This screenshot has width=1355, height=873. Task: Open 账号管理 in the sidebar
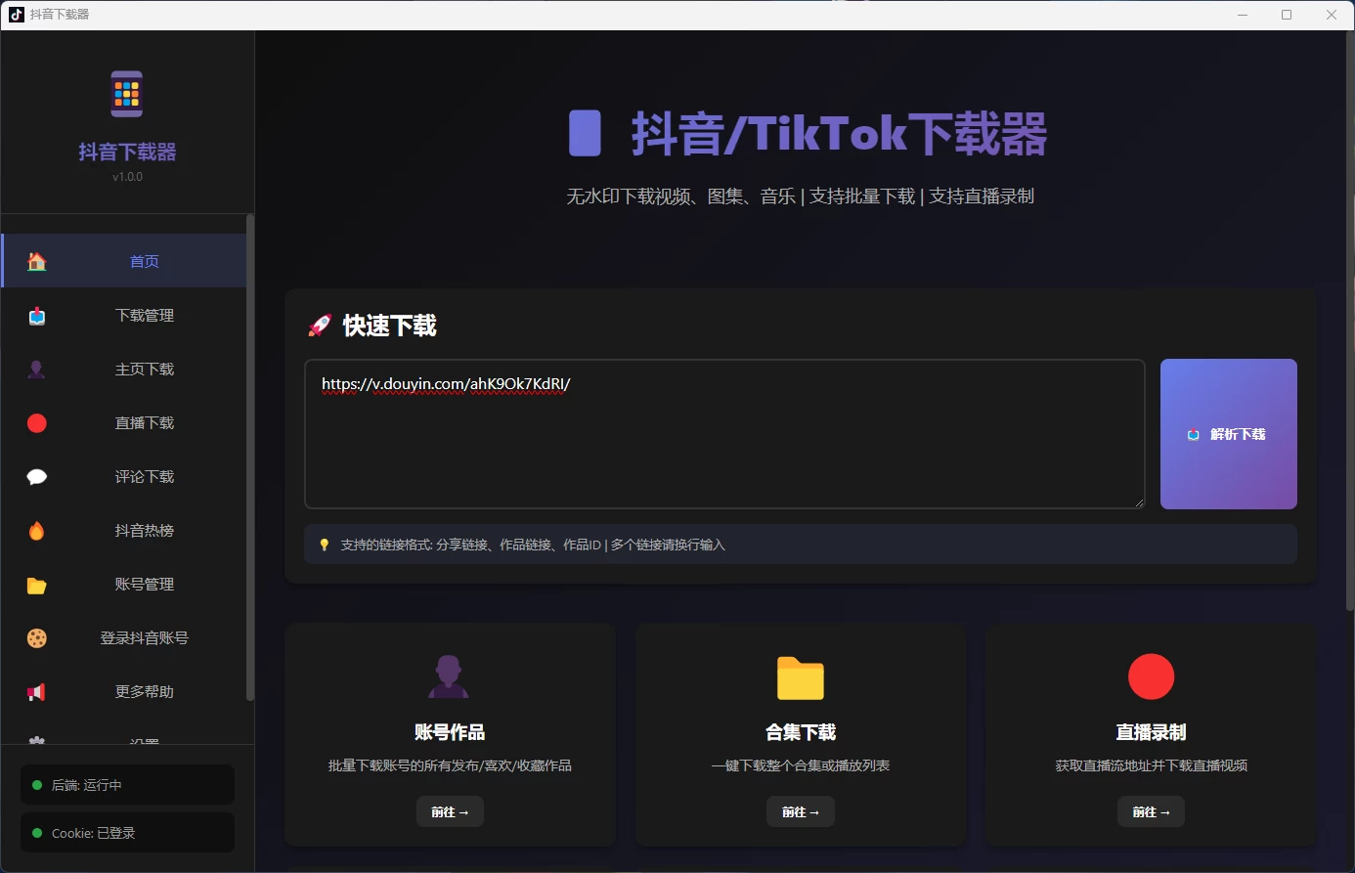click(124, 584)
